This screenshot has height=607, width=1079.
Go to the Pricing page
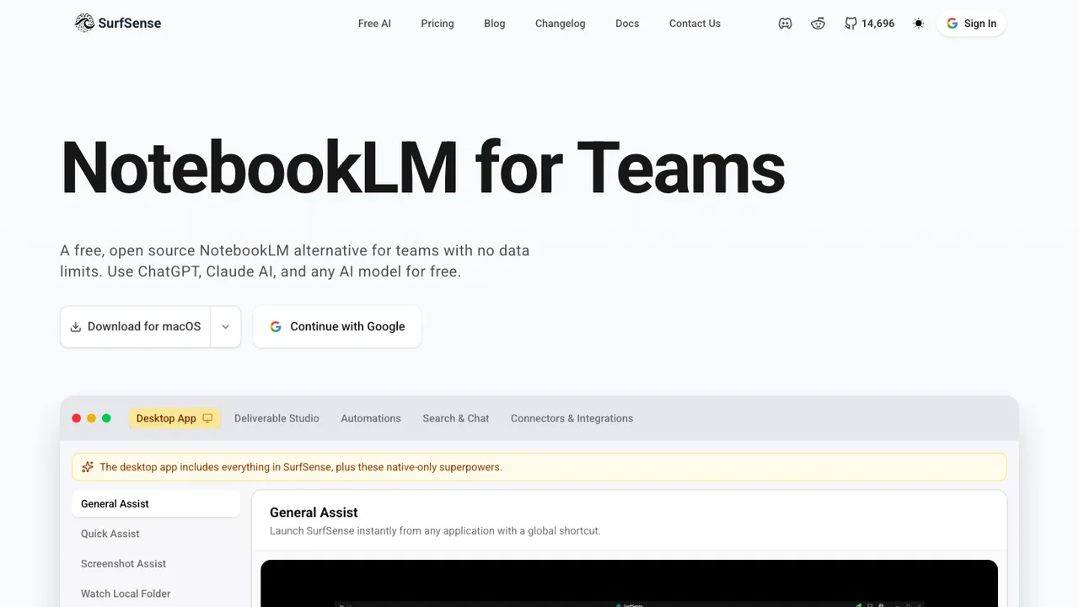(438, 24)
